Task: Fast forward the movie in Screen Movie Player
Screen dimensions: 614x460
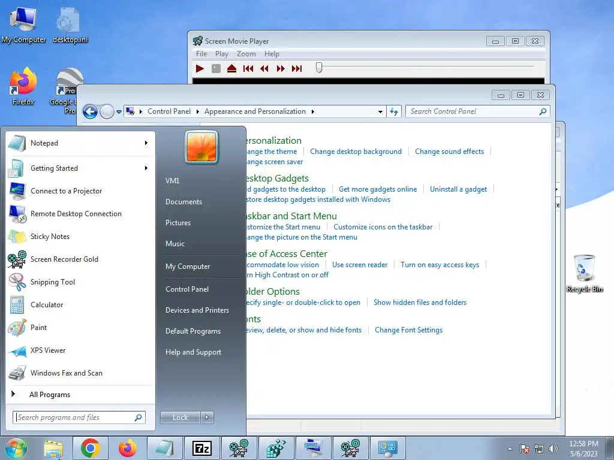Action: (x=281, y=68)
